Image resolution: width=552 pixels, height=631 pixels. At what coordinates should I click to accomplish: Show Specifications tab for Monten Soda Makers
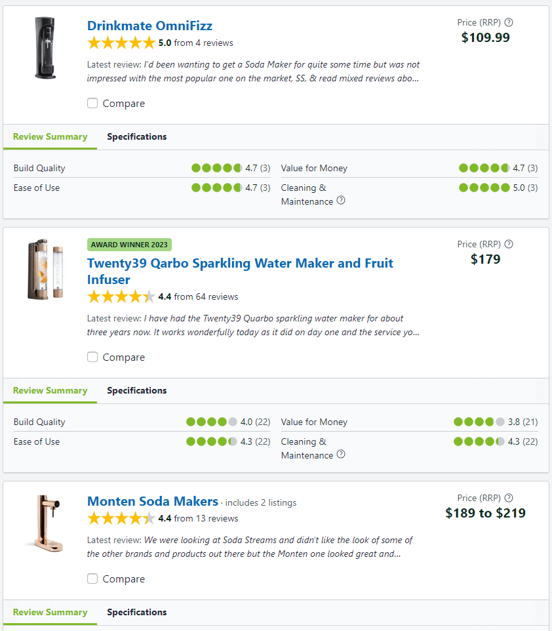pos(137,613)
